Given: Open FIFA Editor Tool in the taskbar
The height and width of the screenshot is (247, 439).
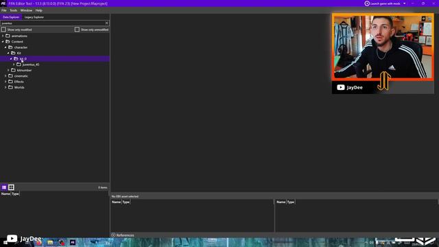Looking at the screenshot, I should click(x=73, y=242).
